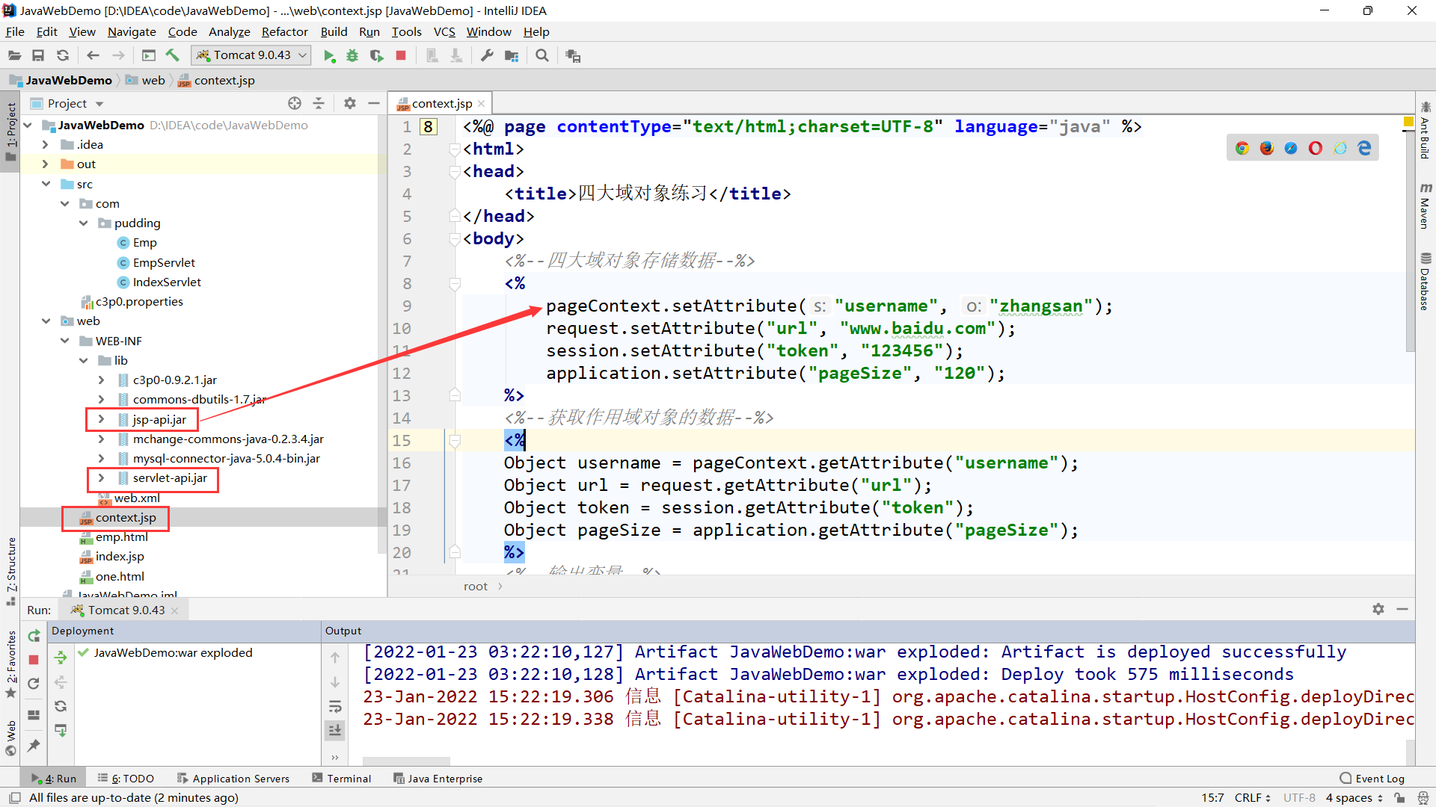The height and width of the screenshot is (807, 1436).
Task: Open Project panel gear settings
Action: pyautogui.click(x=349, y=103)
